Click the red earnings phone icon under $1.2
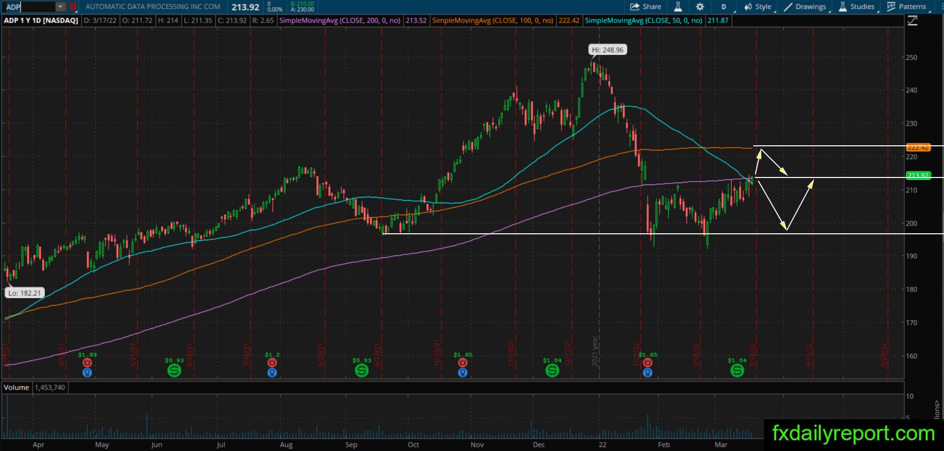Image resolution: width=944 pixels, height=451 pixels. [272, 363]
